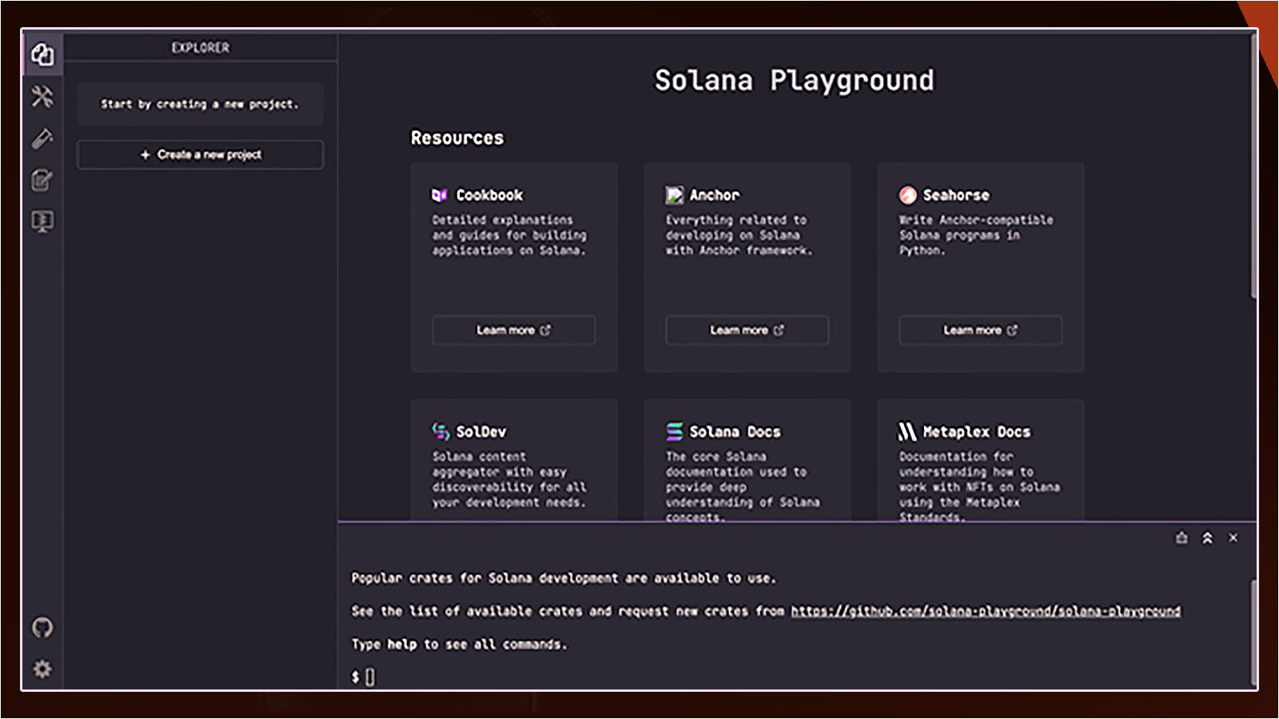
Task: Click the Metaplex Docs heading
Action: point(977,431)
